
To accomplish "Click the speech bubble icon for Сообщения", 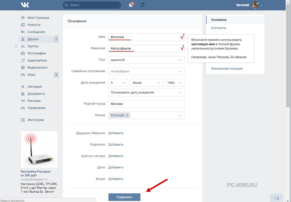I will tap(23, 32).
